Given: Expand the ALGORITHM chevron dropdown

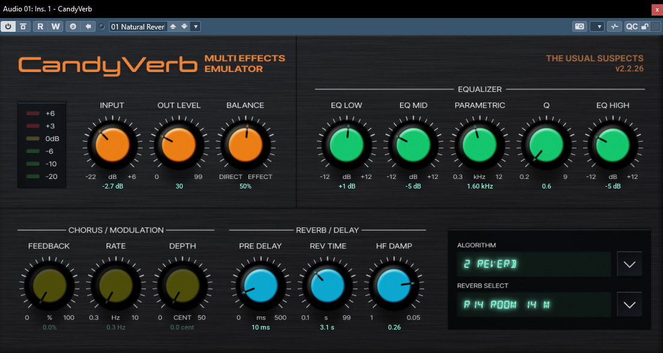Looking at the screenshot, I should point(629,264).
